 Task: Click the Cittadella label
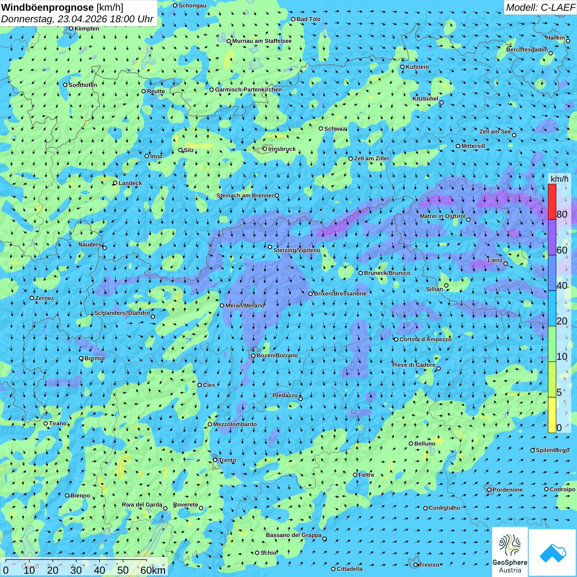[349, 569]
